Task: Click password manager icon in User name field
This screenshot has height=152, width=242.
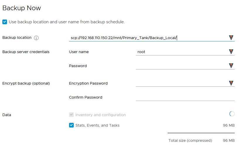Action: pyautogui.click(x=231, y=52)
